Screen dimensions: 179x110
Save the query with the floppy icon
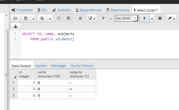coord(26,18)
